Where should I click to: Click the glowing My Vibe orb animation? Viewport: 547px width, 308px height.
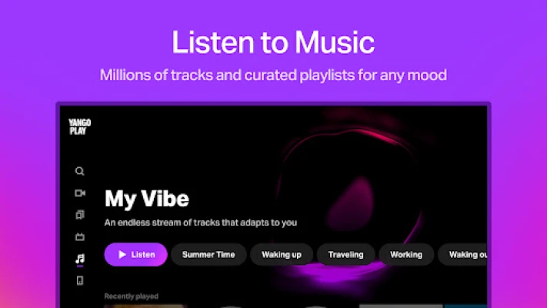pos(352,203)
